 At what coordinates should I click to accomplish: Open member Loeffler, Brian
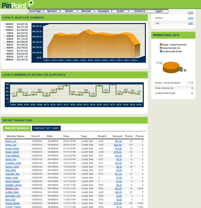(12, 192)
